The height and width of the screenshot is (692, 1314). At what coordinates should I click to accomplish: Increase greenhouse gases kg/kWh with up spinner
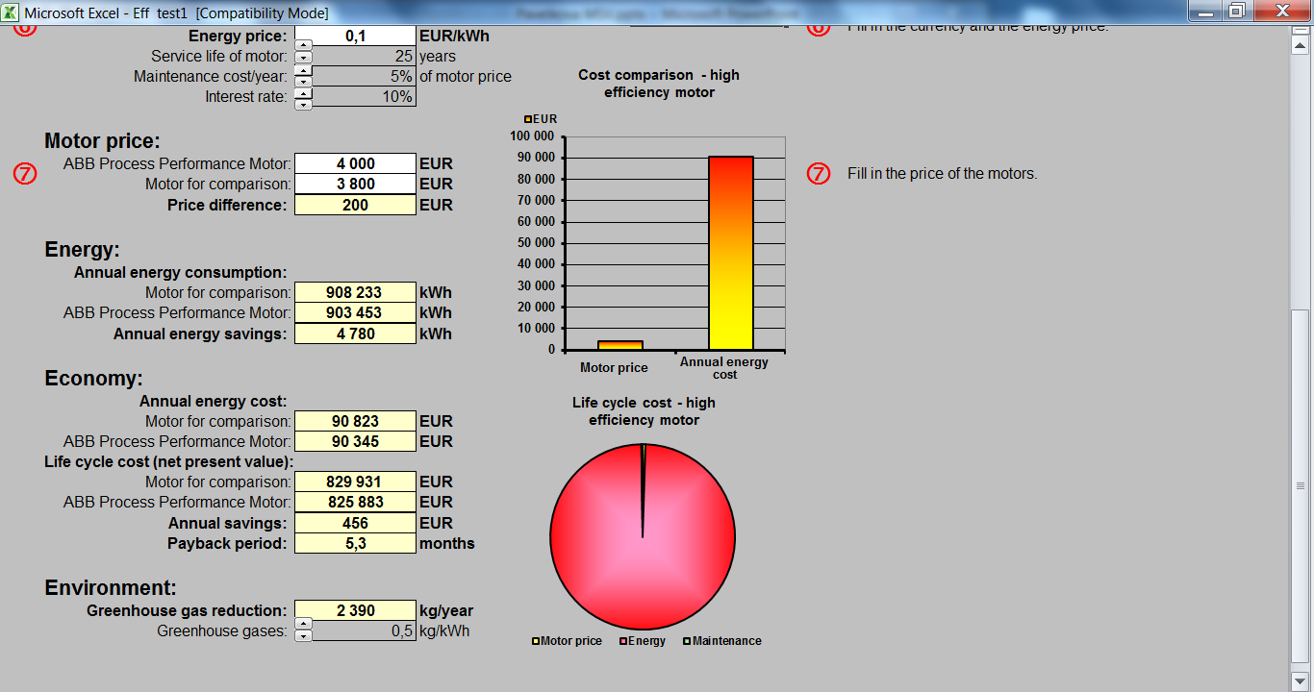tap(303, 625)
